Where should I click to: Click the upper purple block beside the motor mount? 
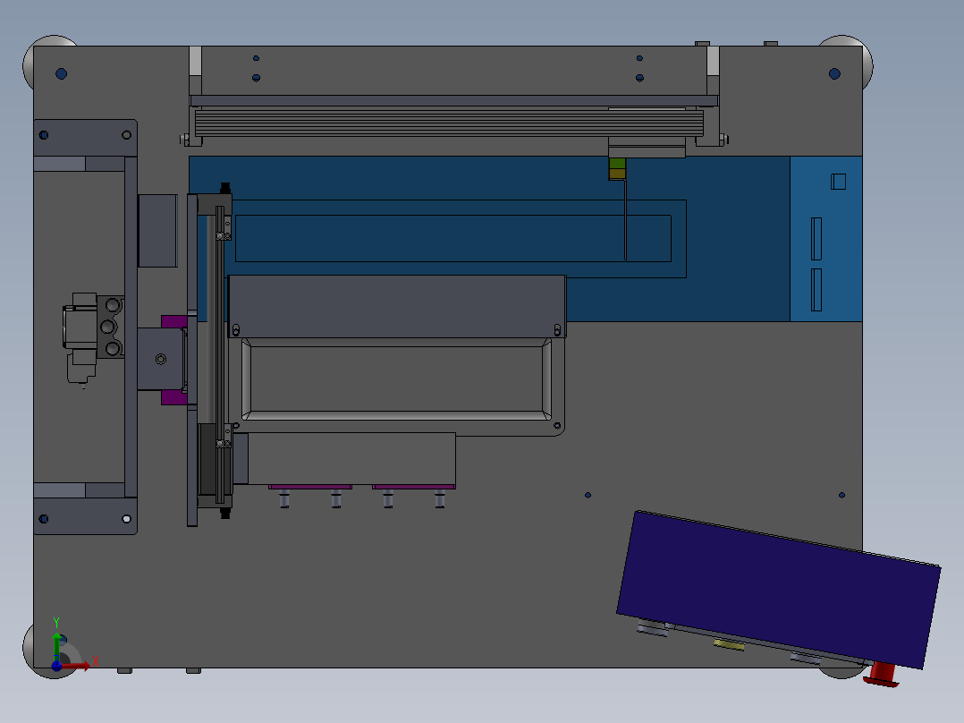174,321
